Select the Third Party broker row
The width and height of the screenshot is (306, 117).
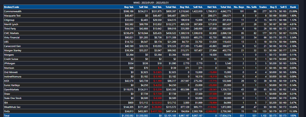coord(151,29)
